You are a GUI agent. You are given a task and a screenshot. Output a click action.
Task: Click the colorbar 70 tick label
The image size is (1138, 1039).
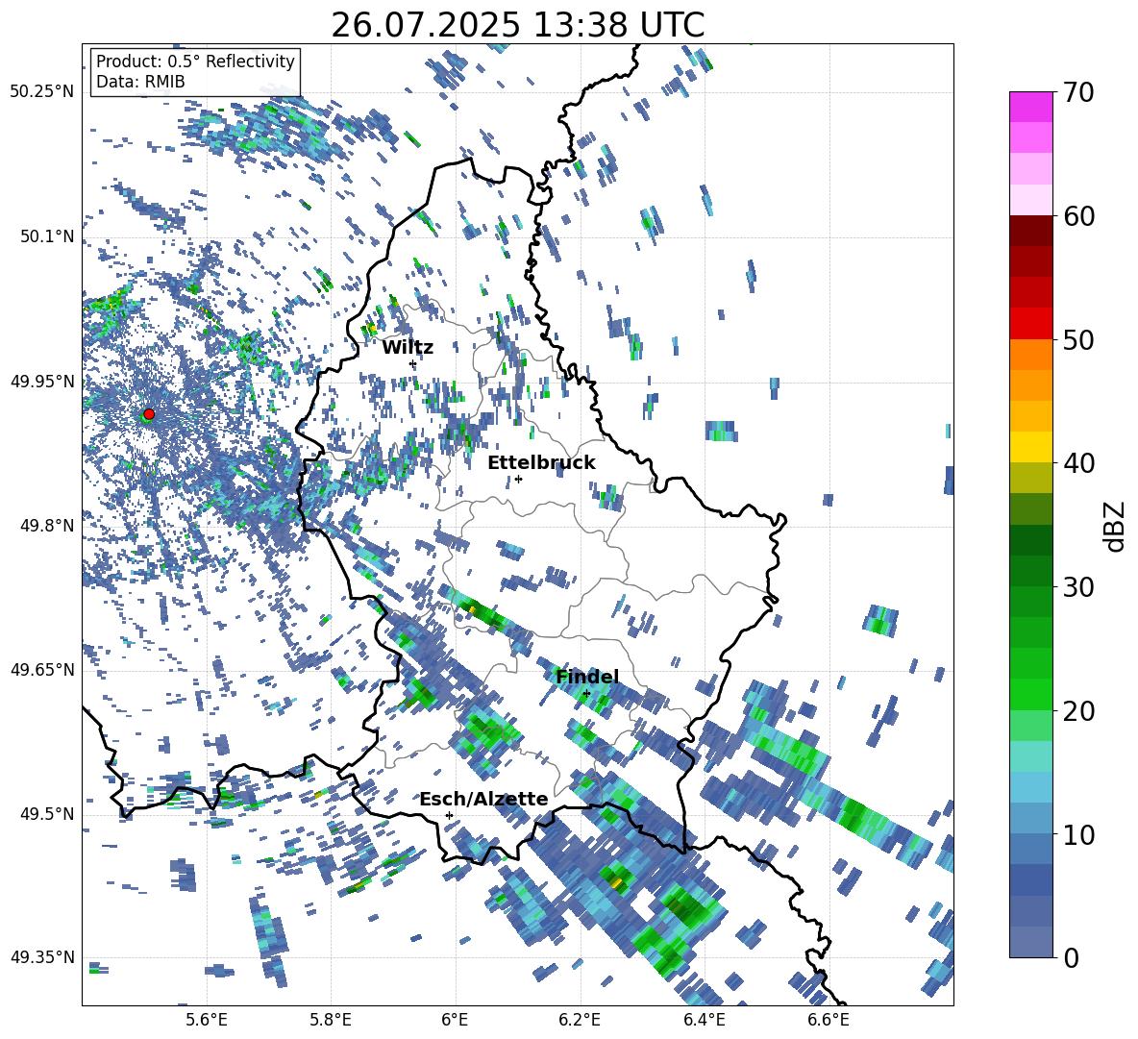pos(1078,92)
